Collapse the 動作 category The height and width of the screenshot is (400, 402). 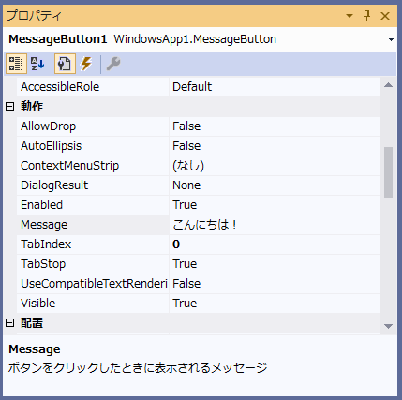(10, 107)
